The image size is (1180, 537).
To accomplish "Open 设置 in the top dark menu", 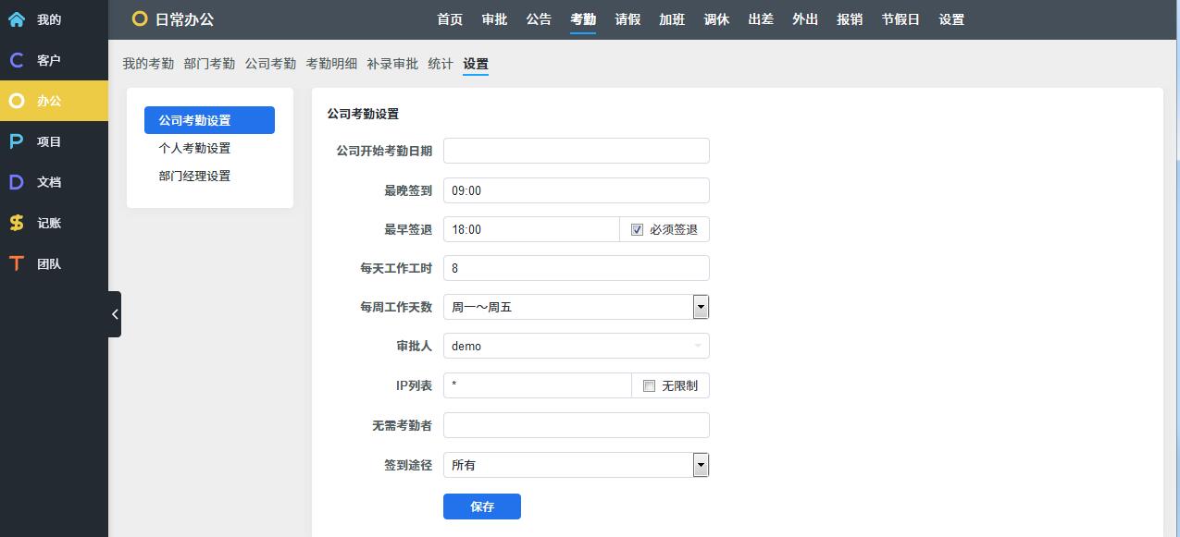I will click(x=951, y=19).
